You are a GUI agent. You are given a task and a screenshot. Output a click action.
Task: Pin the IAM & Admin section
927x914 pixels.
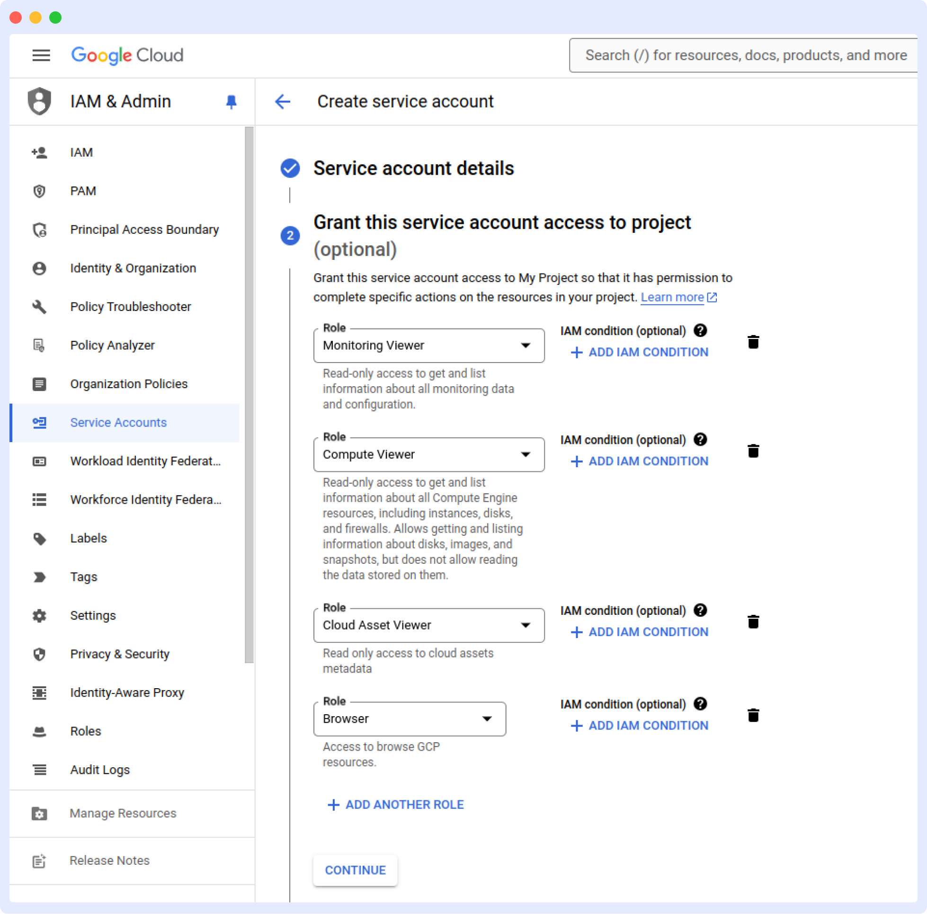231,102
